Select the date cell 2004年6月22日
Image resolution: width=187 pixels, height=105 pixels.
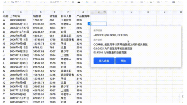[21, 51]
